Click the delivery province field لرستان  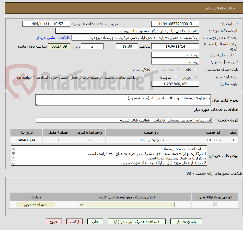coord(175,55)
